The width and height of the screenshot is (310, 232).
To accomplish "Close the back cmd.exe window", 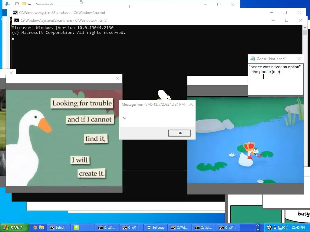I will (x=299, y=12).
